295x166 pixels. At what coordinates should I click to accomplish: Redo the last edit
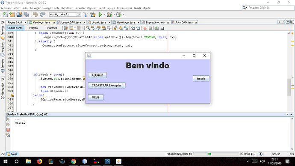point(42,14)
